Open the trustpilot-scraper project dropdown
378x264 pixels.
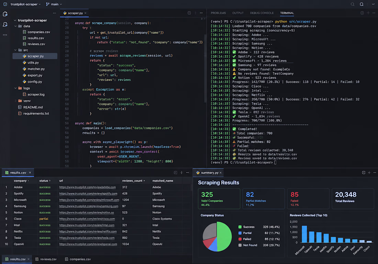click(x=25, y=4)
